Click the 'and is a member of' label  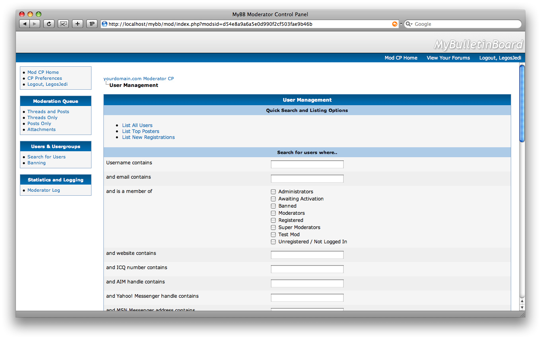129,191
